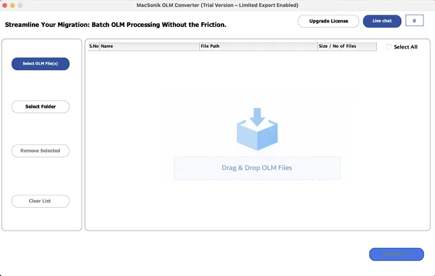
Task: Click the blue Proceed button
Action: 397,254
